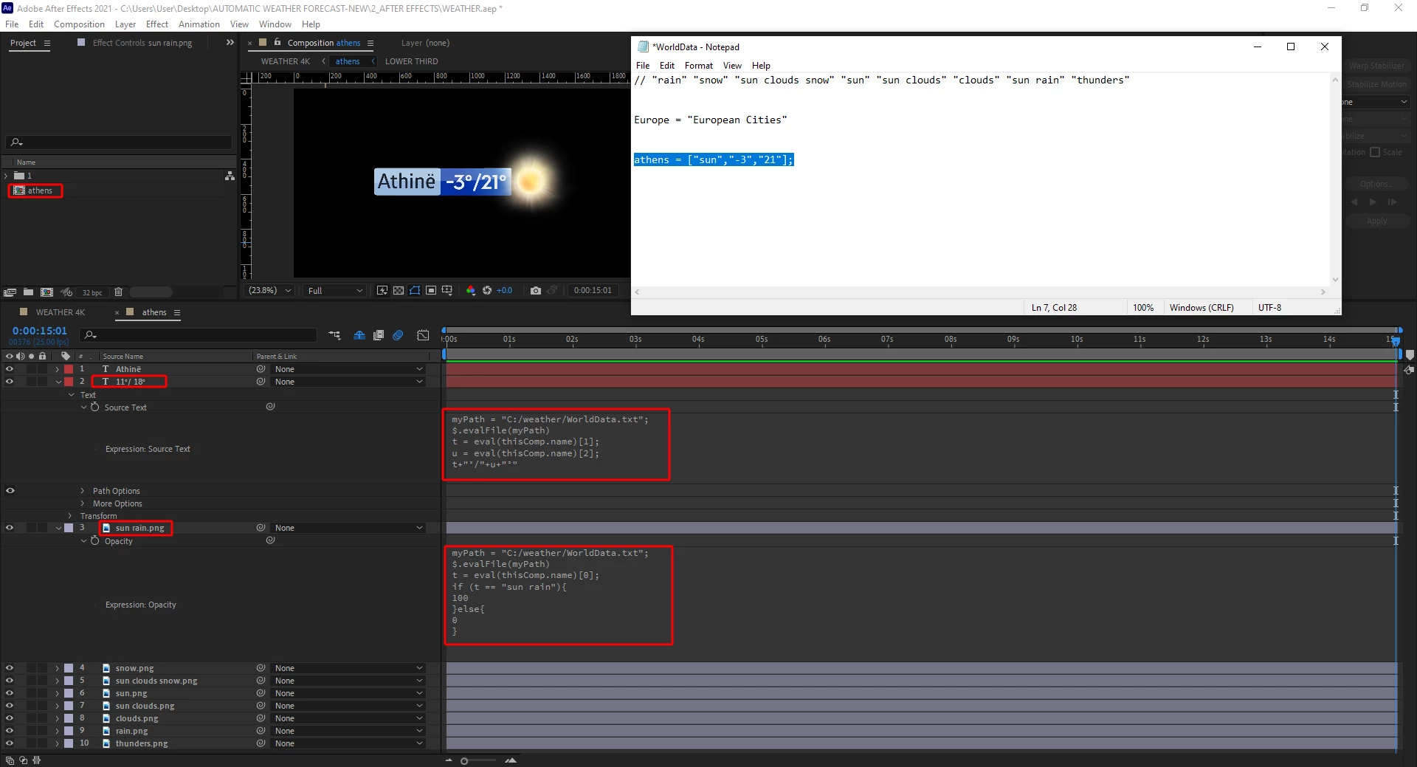
Task: Expand the Transform group
Action: pos(71,516)
